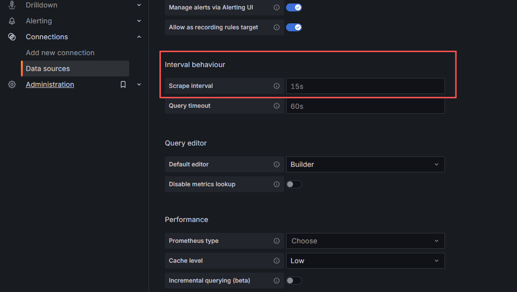Click the Cache level label
517x292 pixels.
pyautogui.click(x=186, y=261)
